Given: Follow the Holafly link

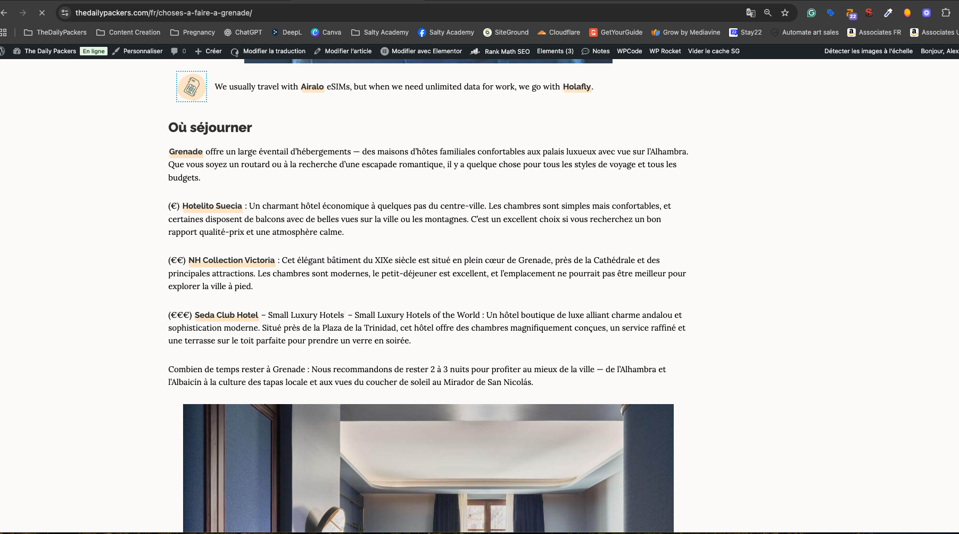Looking at the screenshot, I should click(x=577, y=87).
